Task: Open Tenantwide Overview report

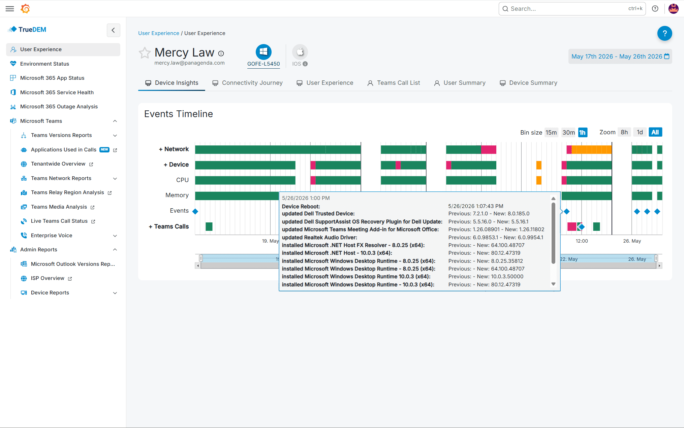Action: click(58, 164)
